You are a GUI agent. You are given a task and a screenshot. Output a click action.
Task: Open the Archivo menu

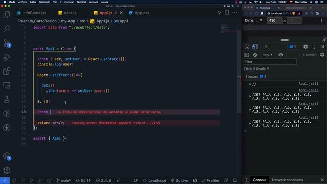pos(22,2)
